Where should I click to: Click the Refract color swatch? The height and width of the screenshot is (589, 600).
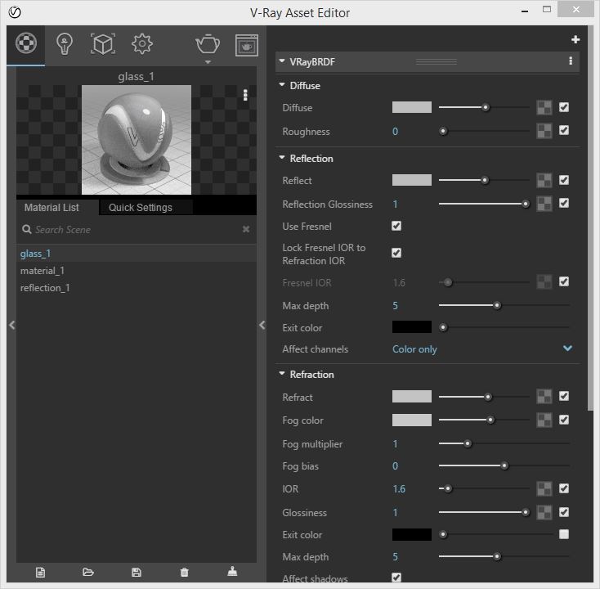tap(412, 397)
